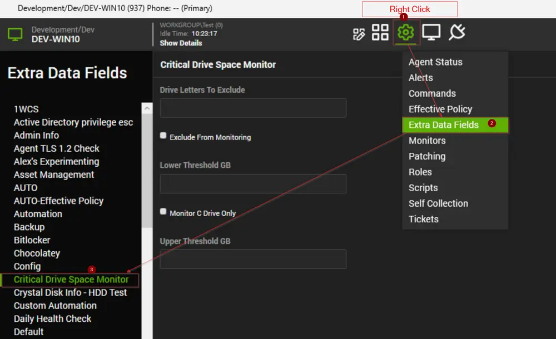This screenshot has height=339, width=556.
Task: Click the Upper Threshold GB input
Action: pyautogui.click(x=253, y=259)
